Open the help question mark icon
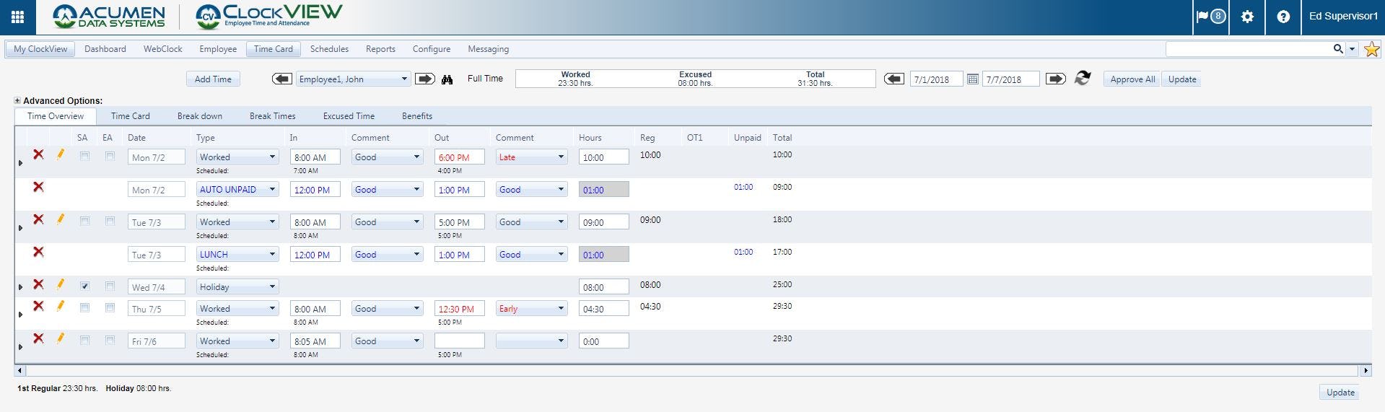 (1283, 17)
